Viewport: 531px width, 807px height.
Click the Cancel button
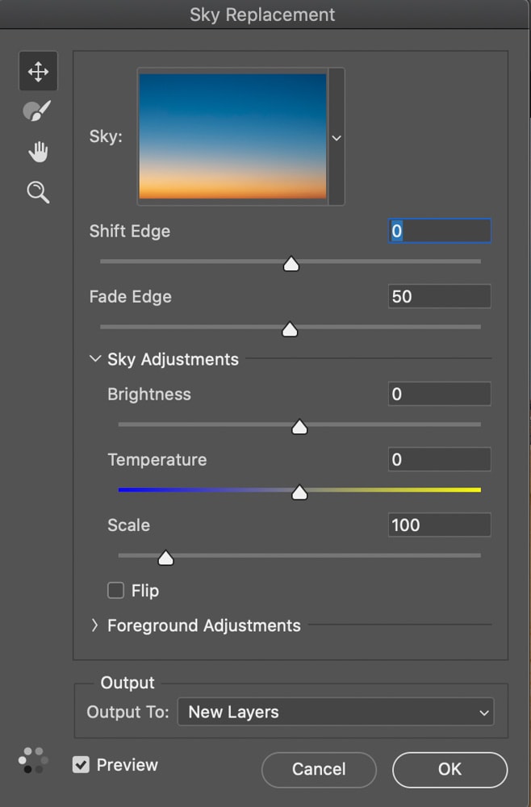[x=319, y=769]
